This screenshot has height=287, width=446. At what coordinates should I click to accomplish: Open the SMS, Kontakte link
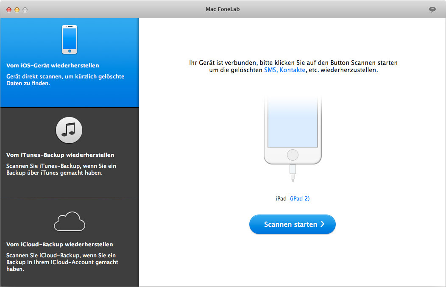coord(284,70)
